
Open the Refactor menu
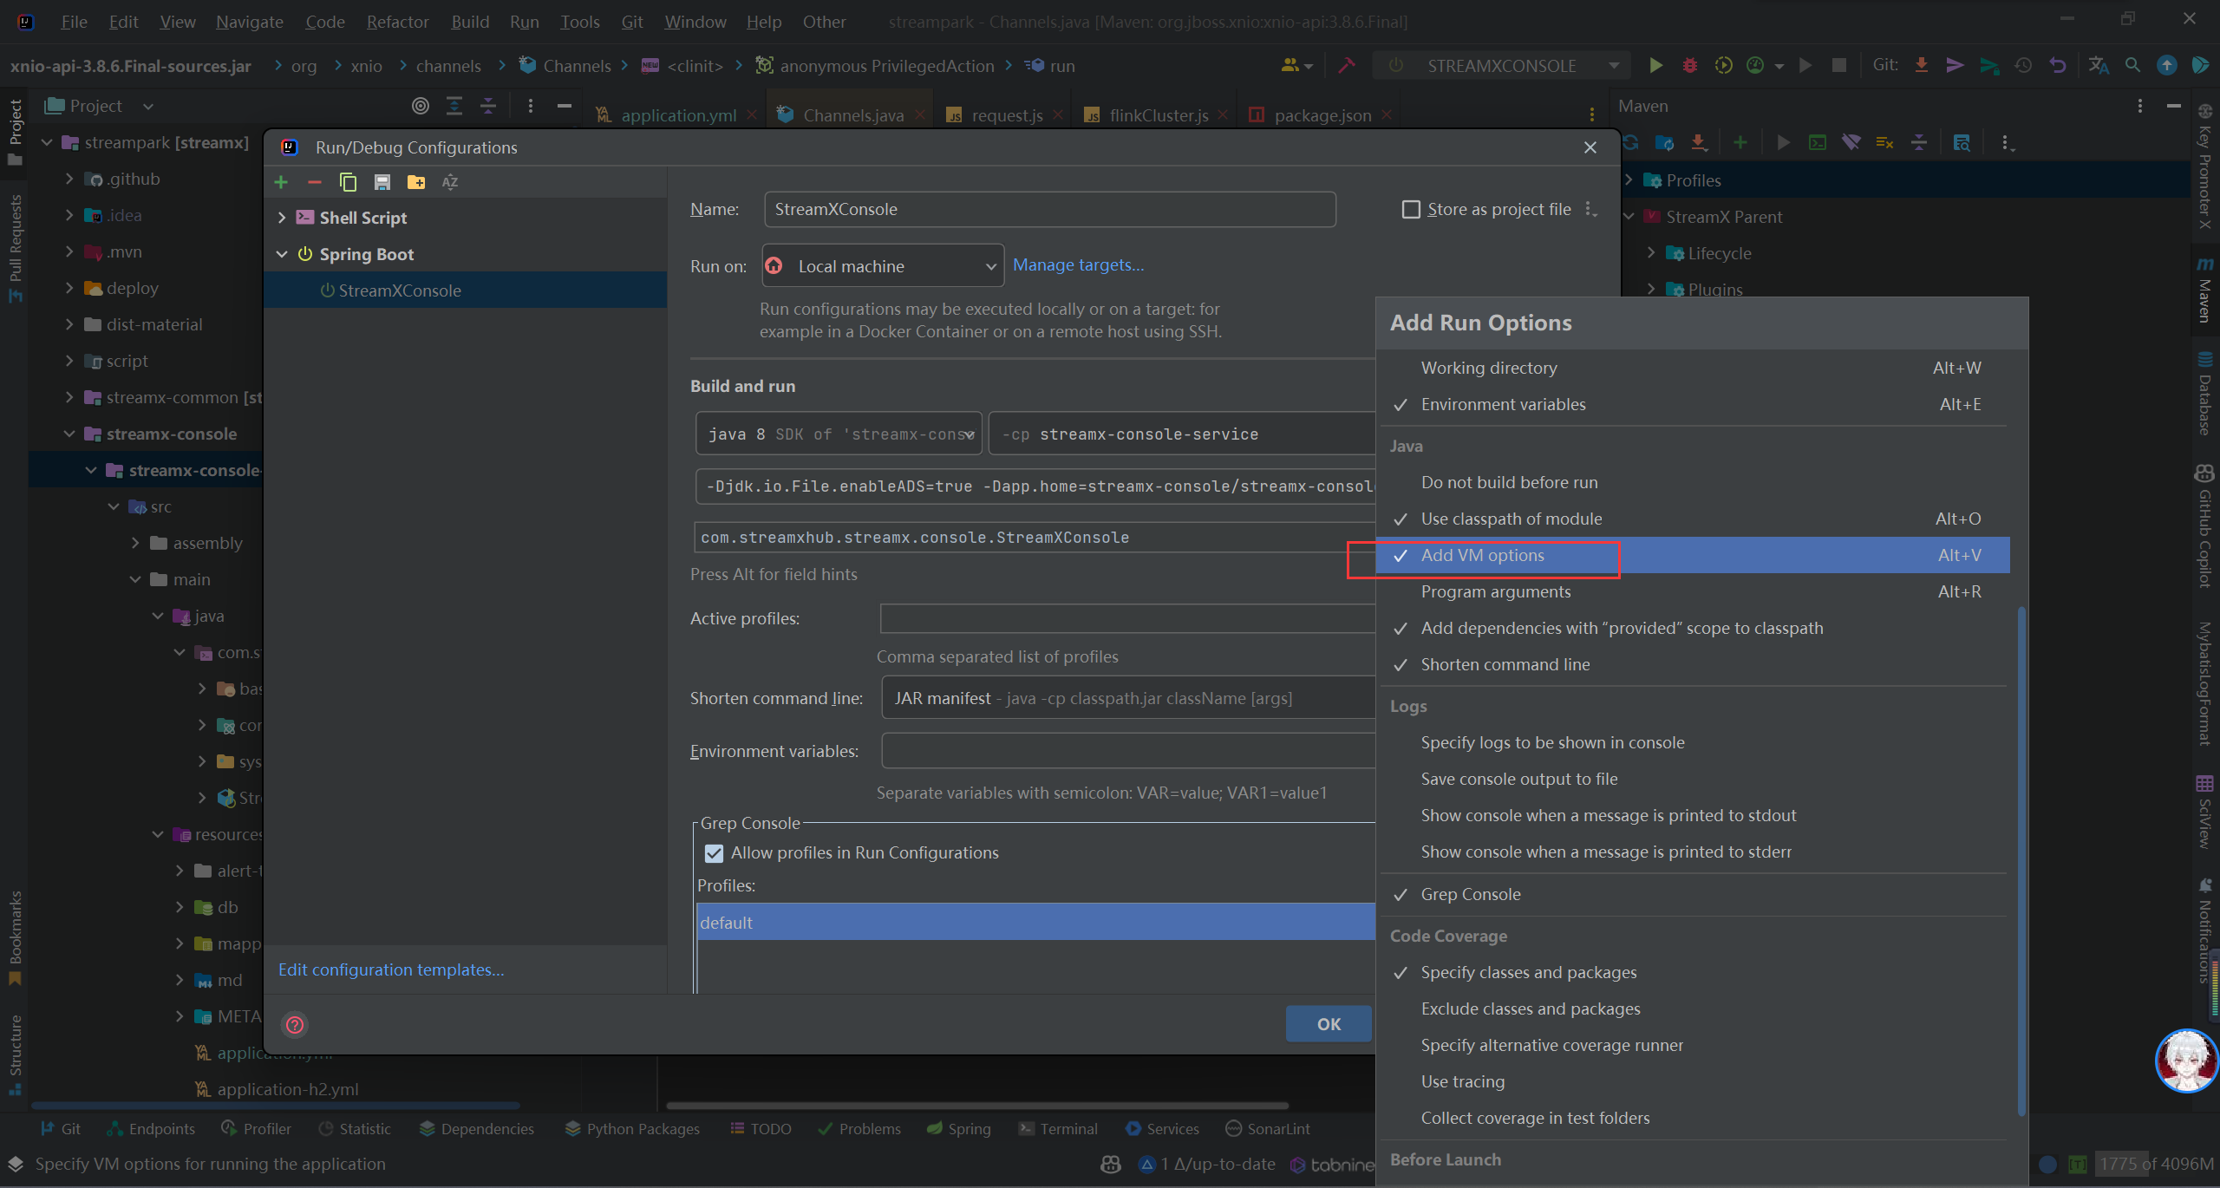coord(397,22)
